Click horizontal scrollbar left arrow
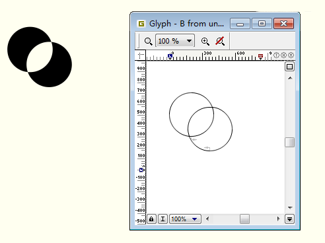Screen dimensions: 325x243 click(x=207, y=219)
